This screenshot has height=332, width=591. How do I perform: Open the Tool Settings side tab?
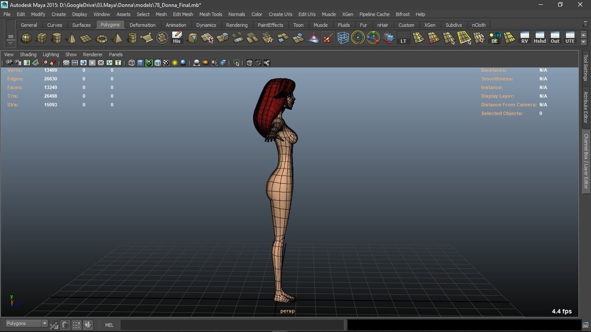tap(586, 69)
